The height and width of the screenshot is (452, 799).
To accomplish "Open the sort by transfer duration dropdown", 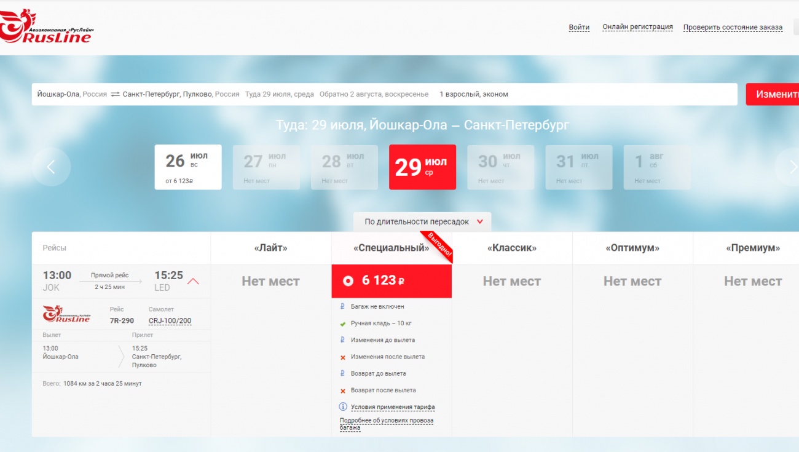I will point(422,222).
